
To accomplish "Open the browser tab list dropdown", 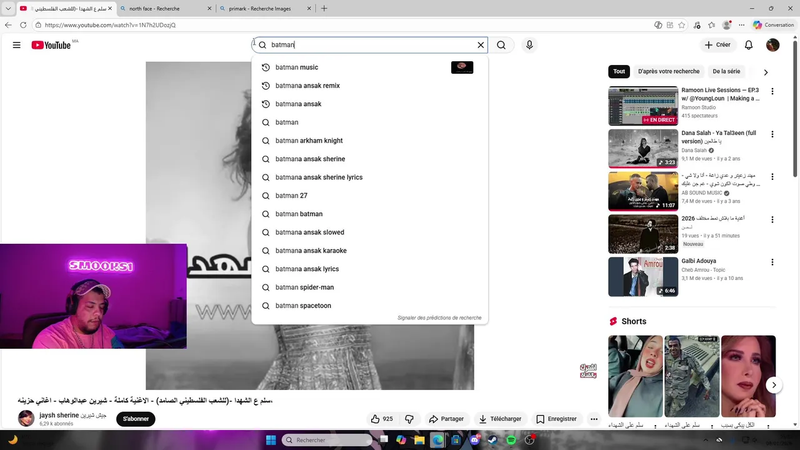I will 8,9.
